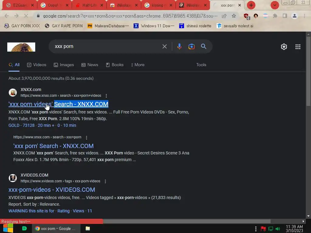The height and width of the screenshot is (233, 311).
Task: Select the Chrome window taskbar button
Action: [x=56, y=228]
